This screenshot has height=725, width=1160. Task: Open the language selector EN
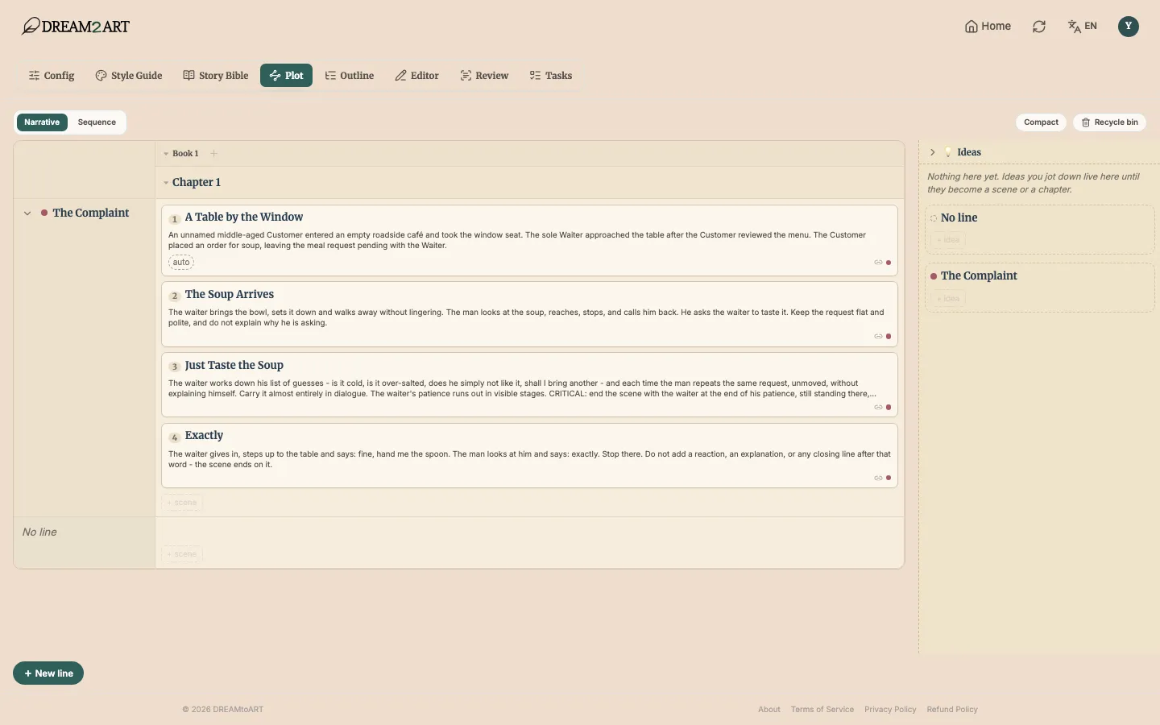point(1083,27)
